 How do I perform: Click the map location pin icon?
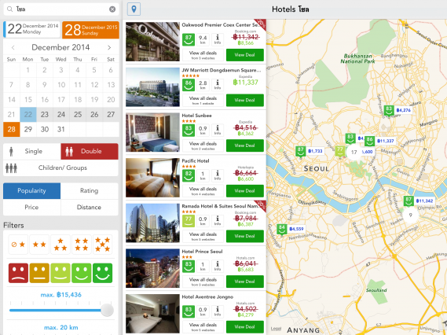point(134,9)
